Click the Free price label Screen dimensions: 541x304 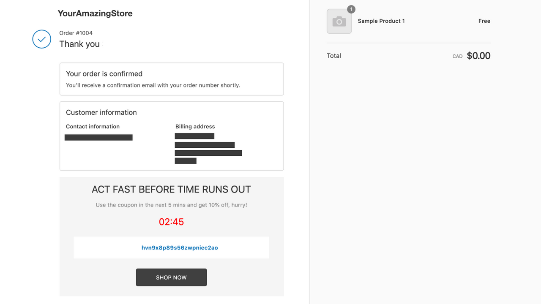[484, 21]
